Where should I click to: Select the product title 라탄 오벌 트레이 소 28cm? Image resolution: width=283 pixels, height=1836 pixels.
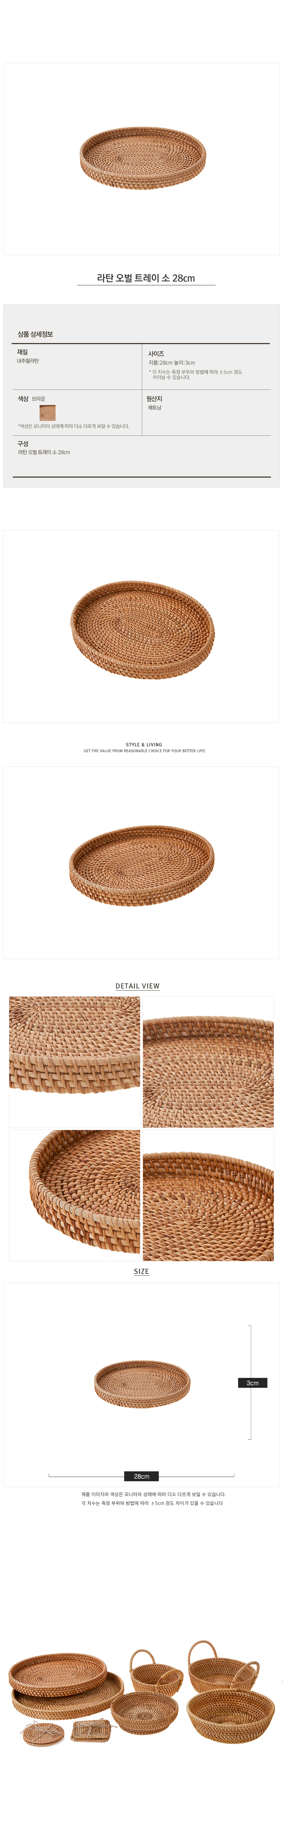(x=146, y=278)
